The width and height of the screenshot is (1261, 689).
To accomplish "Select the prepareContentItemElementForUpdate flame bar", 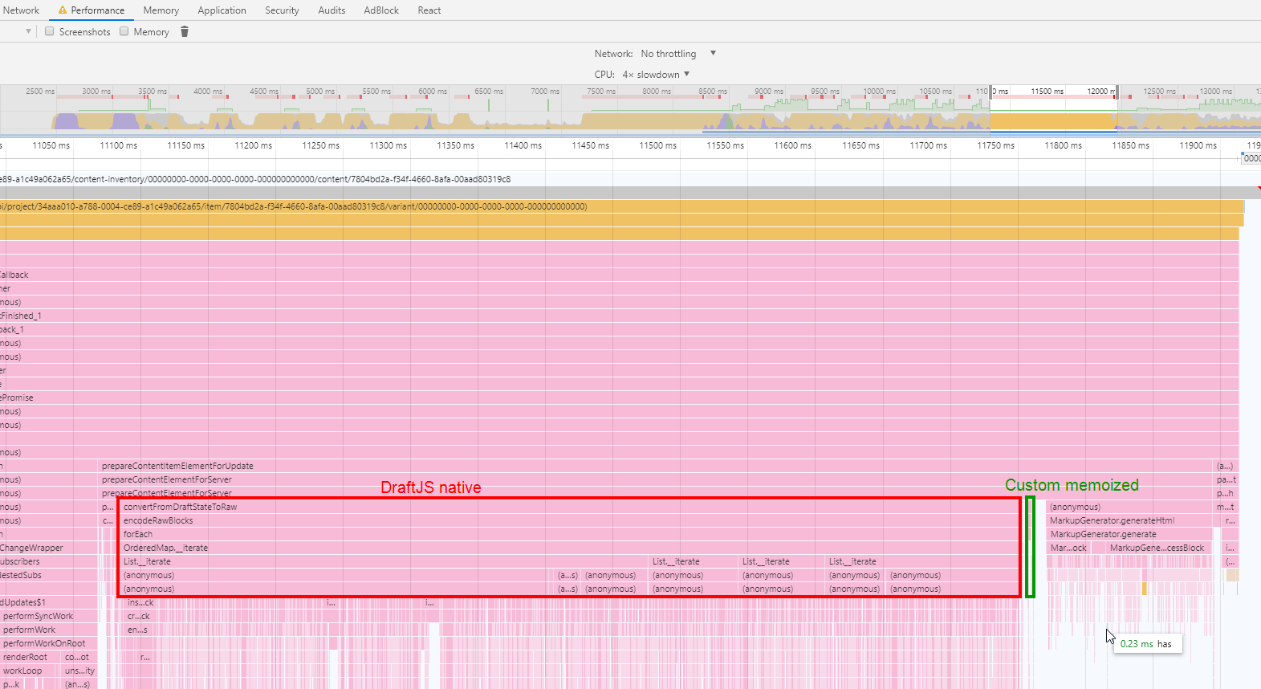I will tap(656, 466).
